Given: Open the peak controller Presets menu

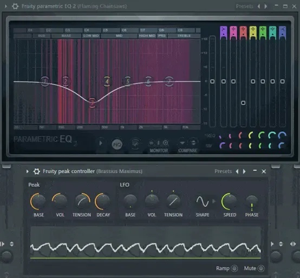Looking at the screenshot, I should click(223, 171).
